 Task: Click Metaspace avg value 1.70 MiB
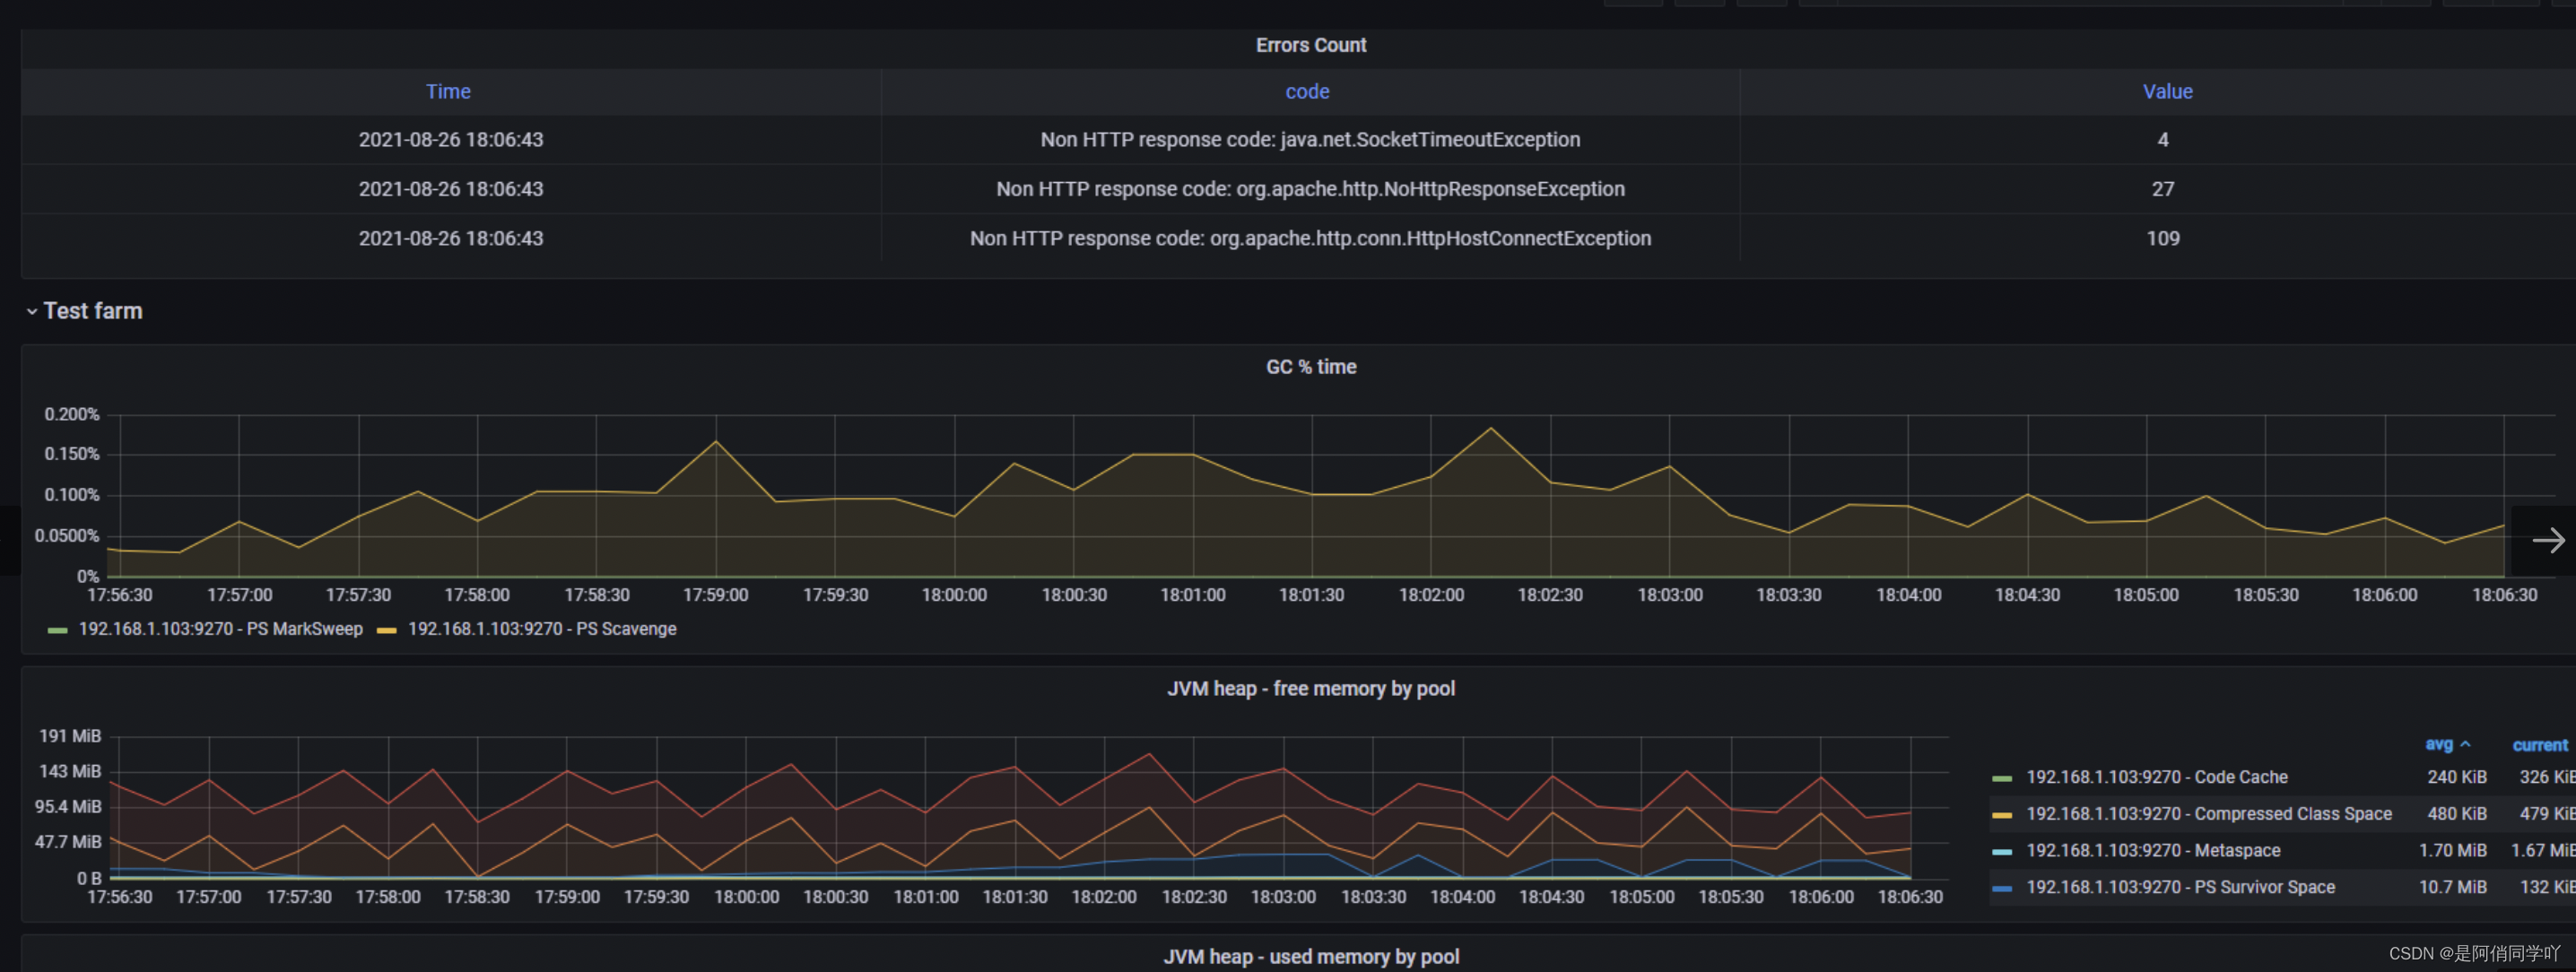2452,851
